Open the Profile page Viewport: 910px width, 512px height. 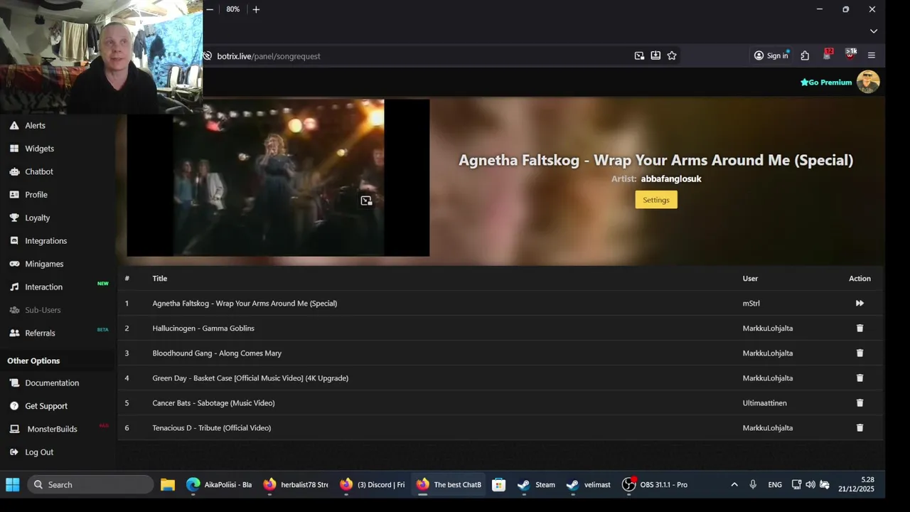click(29, 195)
